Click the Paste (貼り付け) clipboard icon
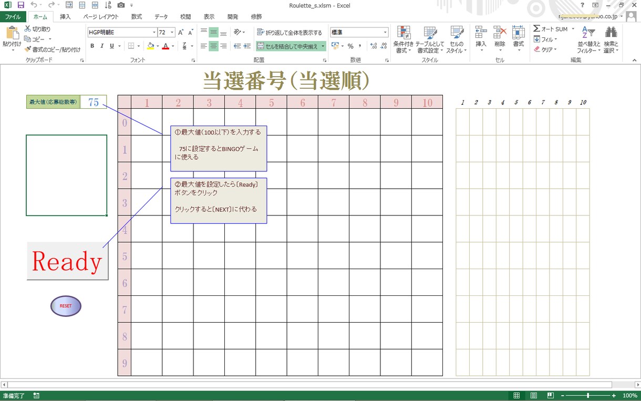The height and width of the screenshot is (401, 641). point(12,33)
